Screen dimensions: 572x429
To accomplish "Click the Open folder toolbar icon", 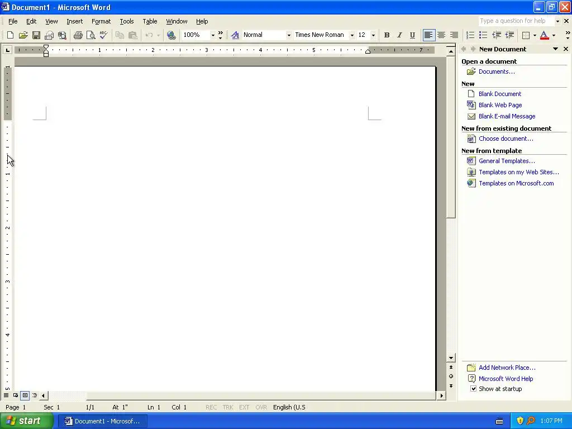I will coord(23,35).
